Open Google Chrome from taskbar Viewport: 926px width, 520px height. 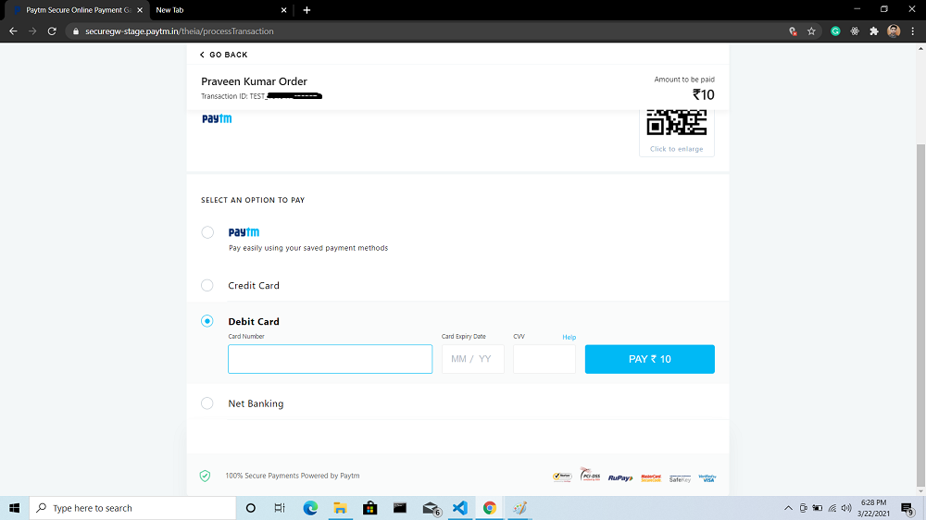(490, 508)
